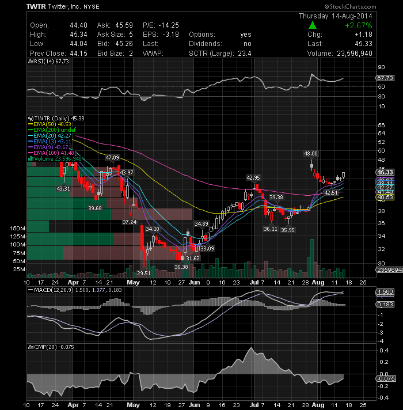This screenshot has width=403, height=410.
Task: Click the 39.68 price annotation
Action: (95, 208)
